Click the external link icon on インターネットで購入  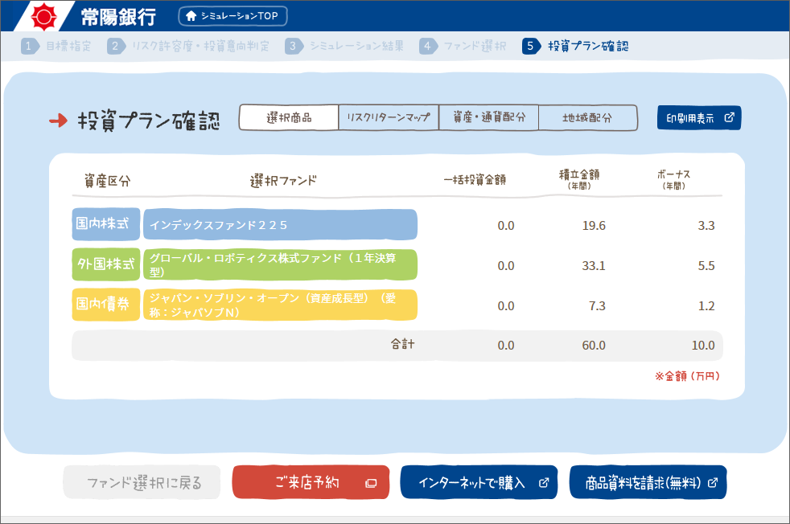coord(544,483)
